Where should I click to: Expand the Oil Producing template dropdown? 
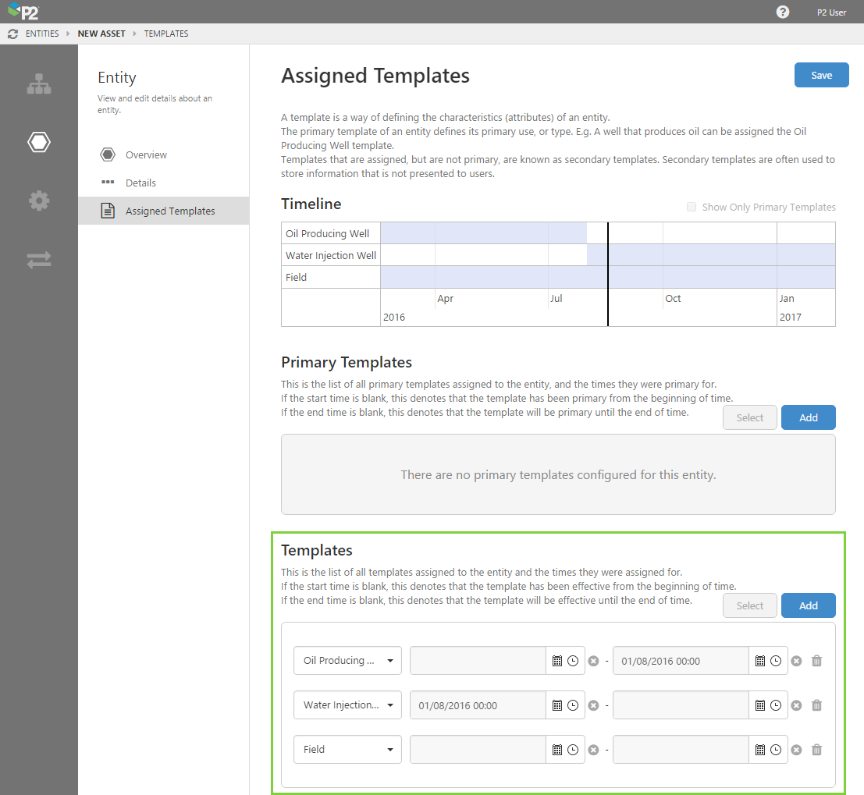point(347,661)
